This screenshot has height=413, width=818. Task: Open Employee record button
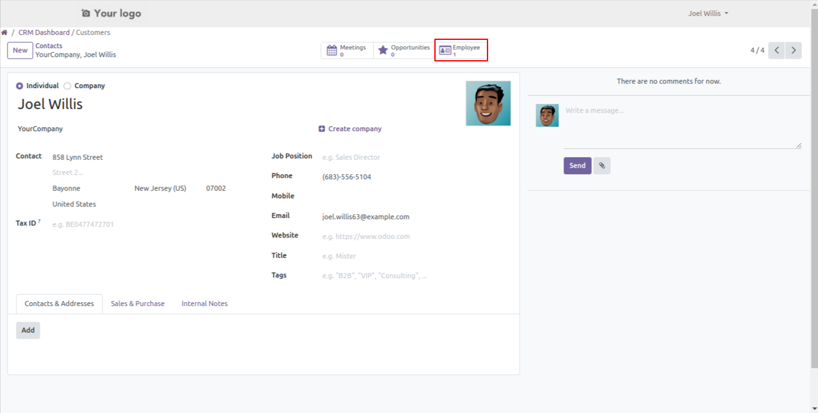point(461,51)
